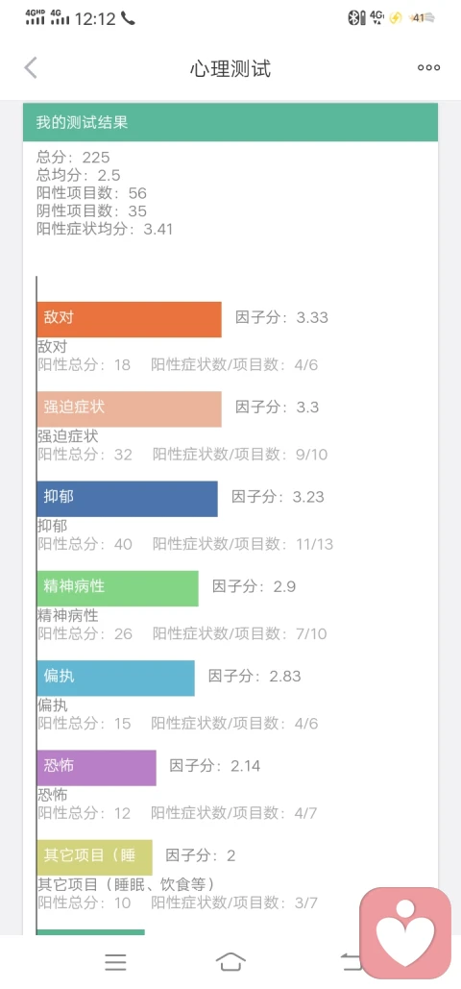Select the purple 恐怖 bar
461x989 pixels.
pos(96,768)
